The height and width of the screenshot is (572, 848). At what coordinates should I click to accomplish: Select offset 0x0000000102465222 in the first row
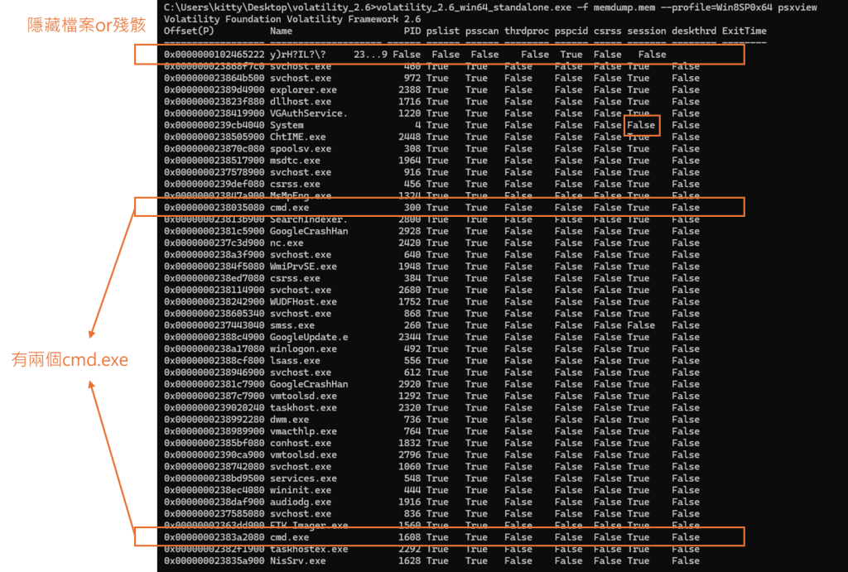214,55
